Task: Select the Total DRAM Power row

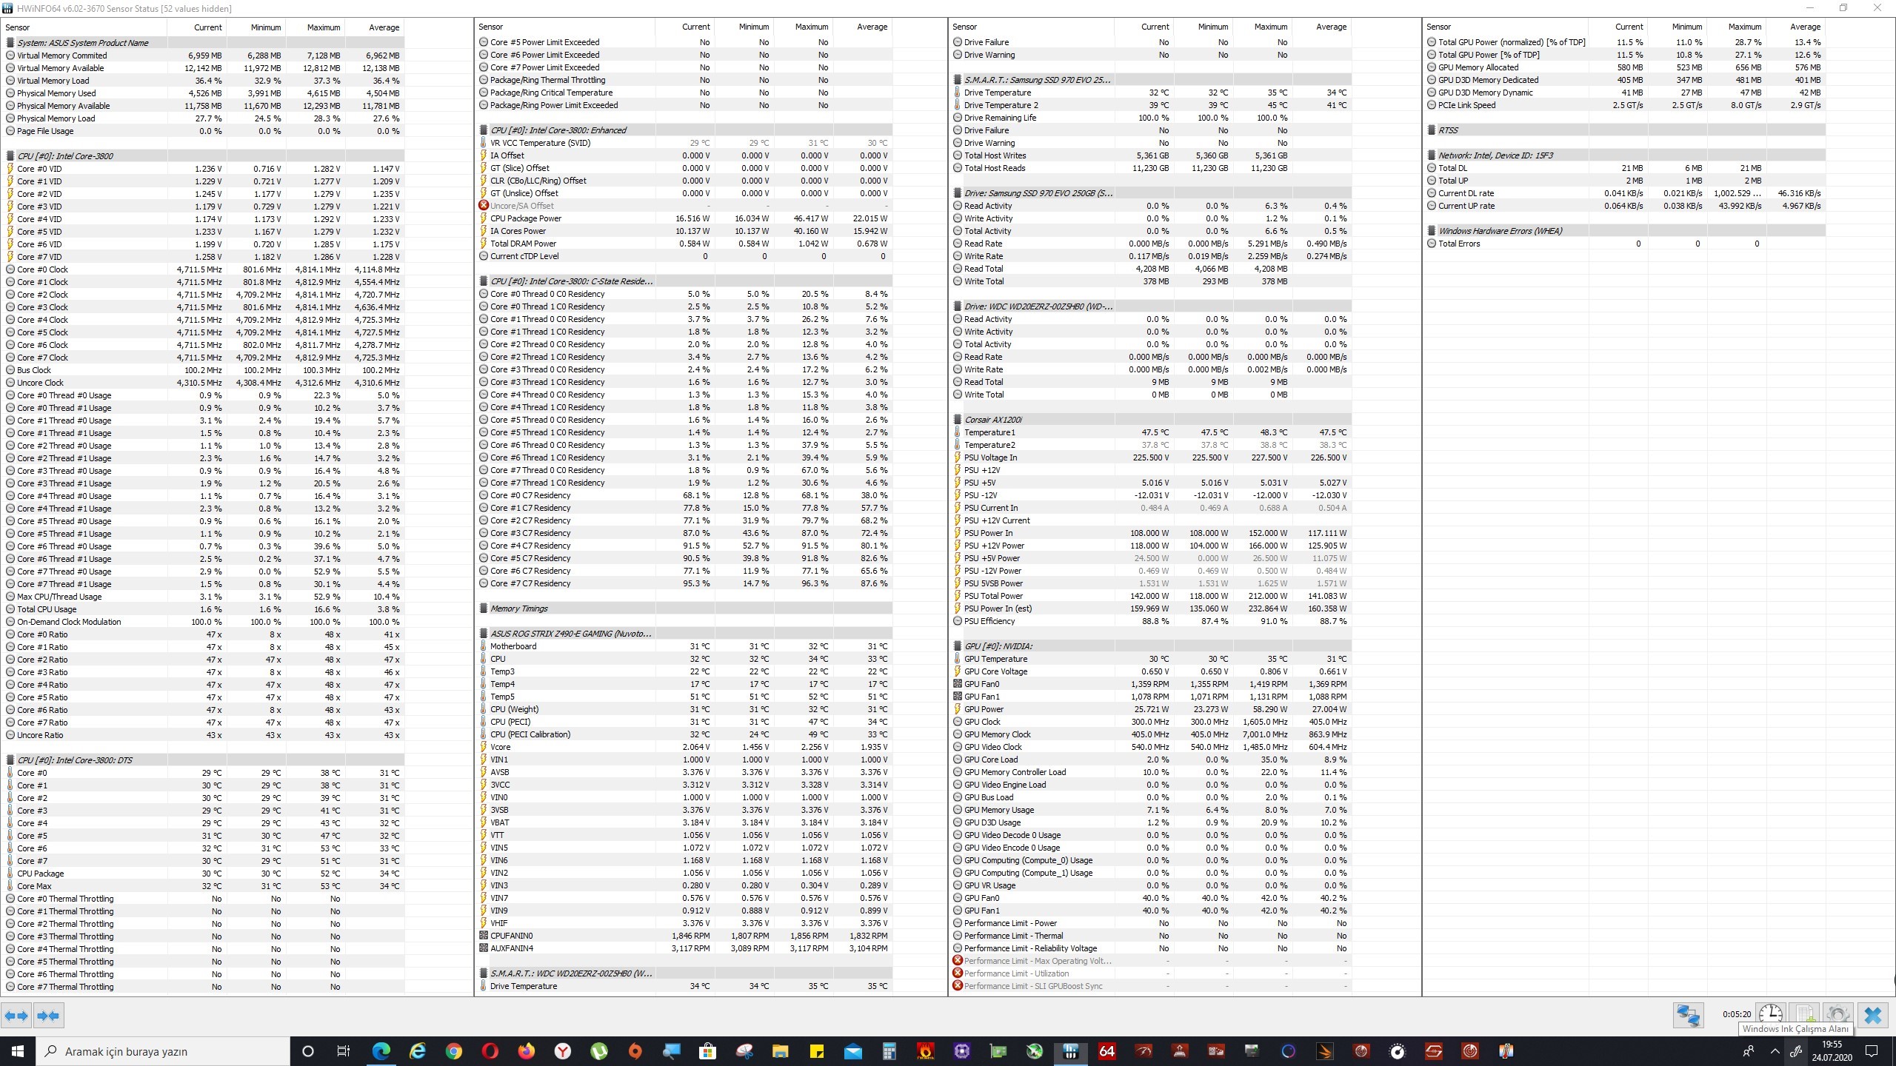Action: pos(685,244)
